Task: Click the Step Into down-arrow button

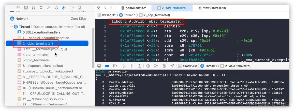Action: click(x=132, y=66)
